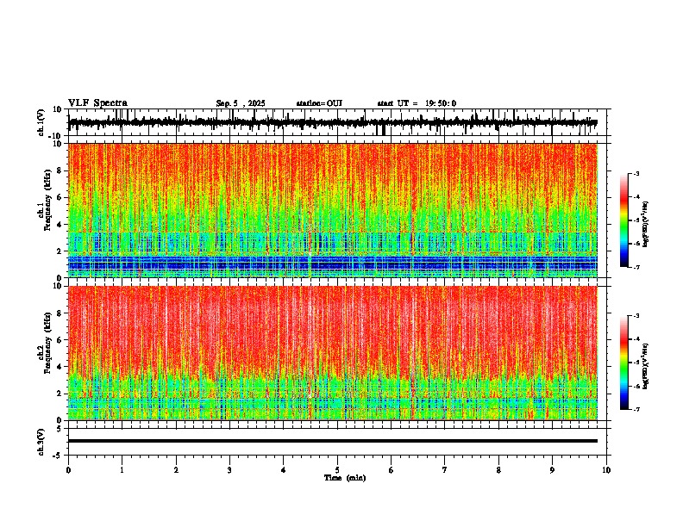Click the ch.2 spectrogram color scale bar
Image resolution: width=683 pixels, height=527 pixels.
(623, 363)
